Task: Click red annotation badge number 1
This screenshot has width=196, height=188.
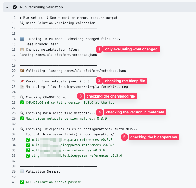Action: click(99, 49)
